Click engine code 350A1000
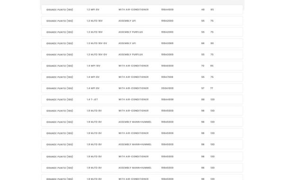 [167, 88]
